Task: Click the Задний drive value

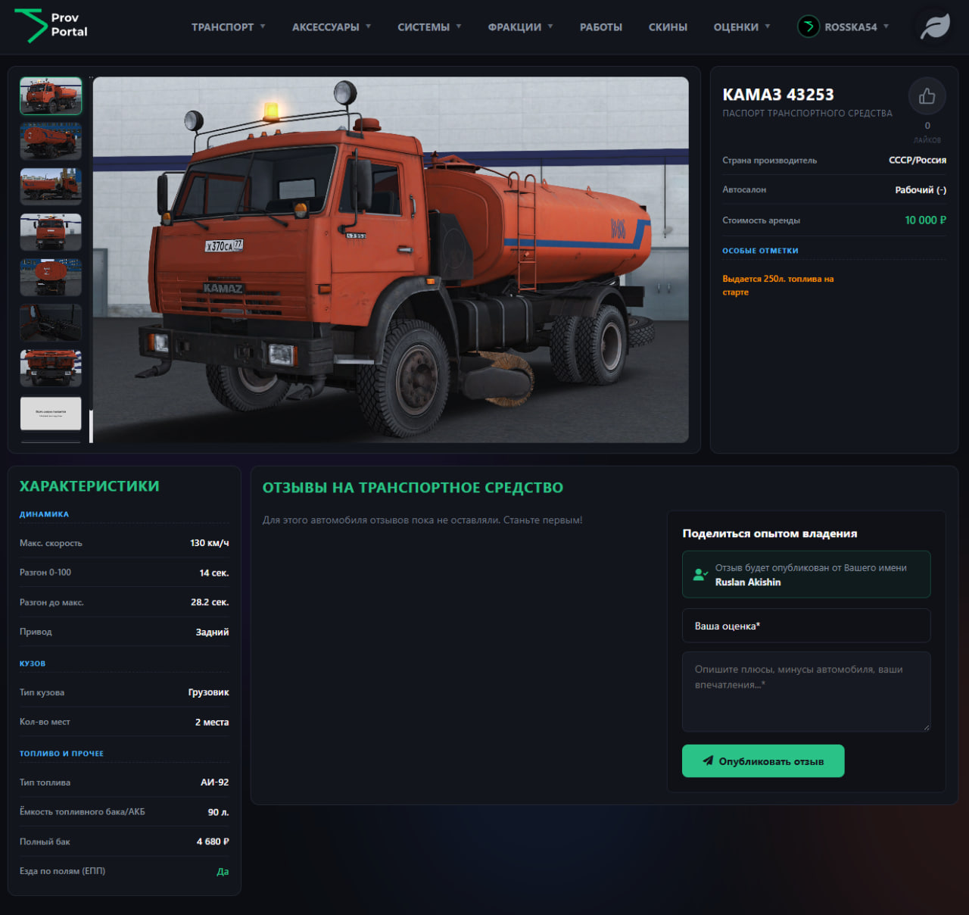Action: tap(212, 632)
